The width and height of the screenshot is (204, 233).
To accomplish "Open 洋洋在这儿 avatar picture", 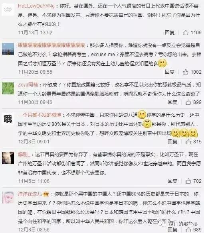I will [8, 198].
